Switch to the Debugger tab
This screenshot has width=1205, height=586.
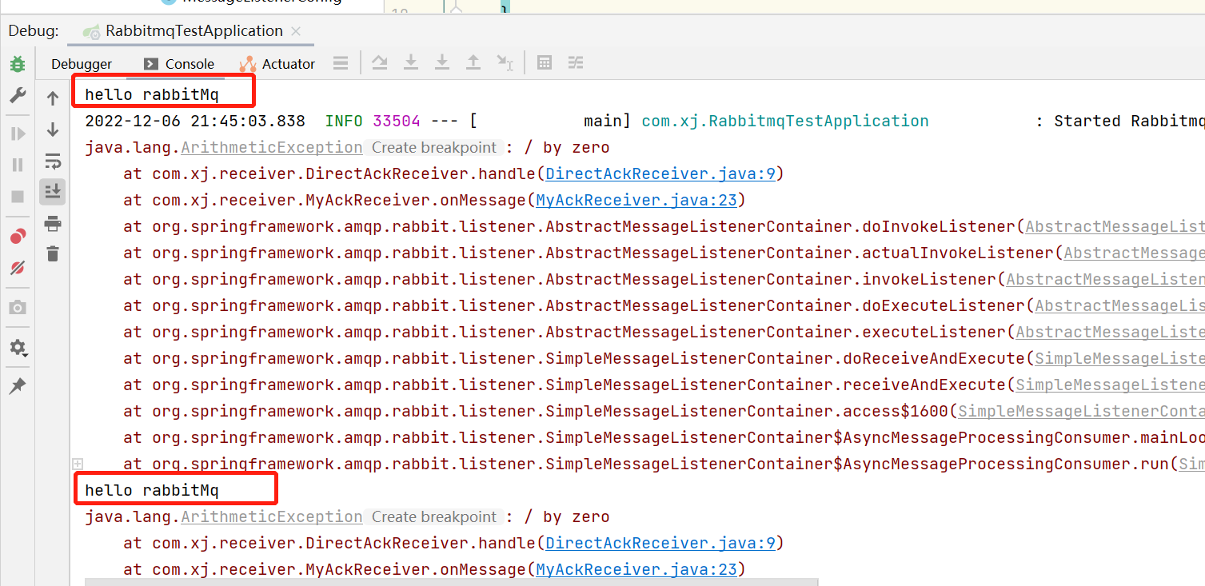point(82,64)
